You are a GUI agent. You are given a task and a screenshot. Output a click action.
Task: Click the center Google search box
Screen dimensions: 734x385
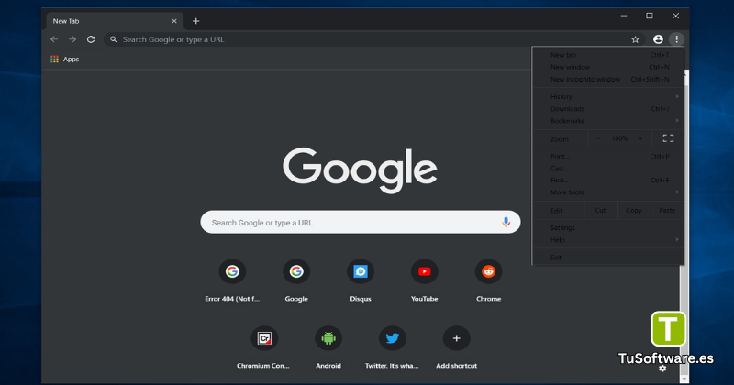361,222
